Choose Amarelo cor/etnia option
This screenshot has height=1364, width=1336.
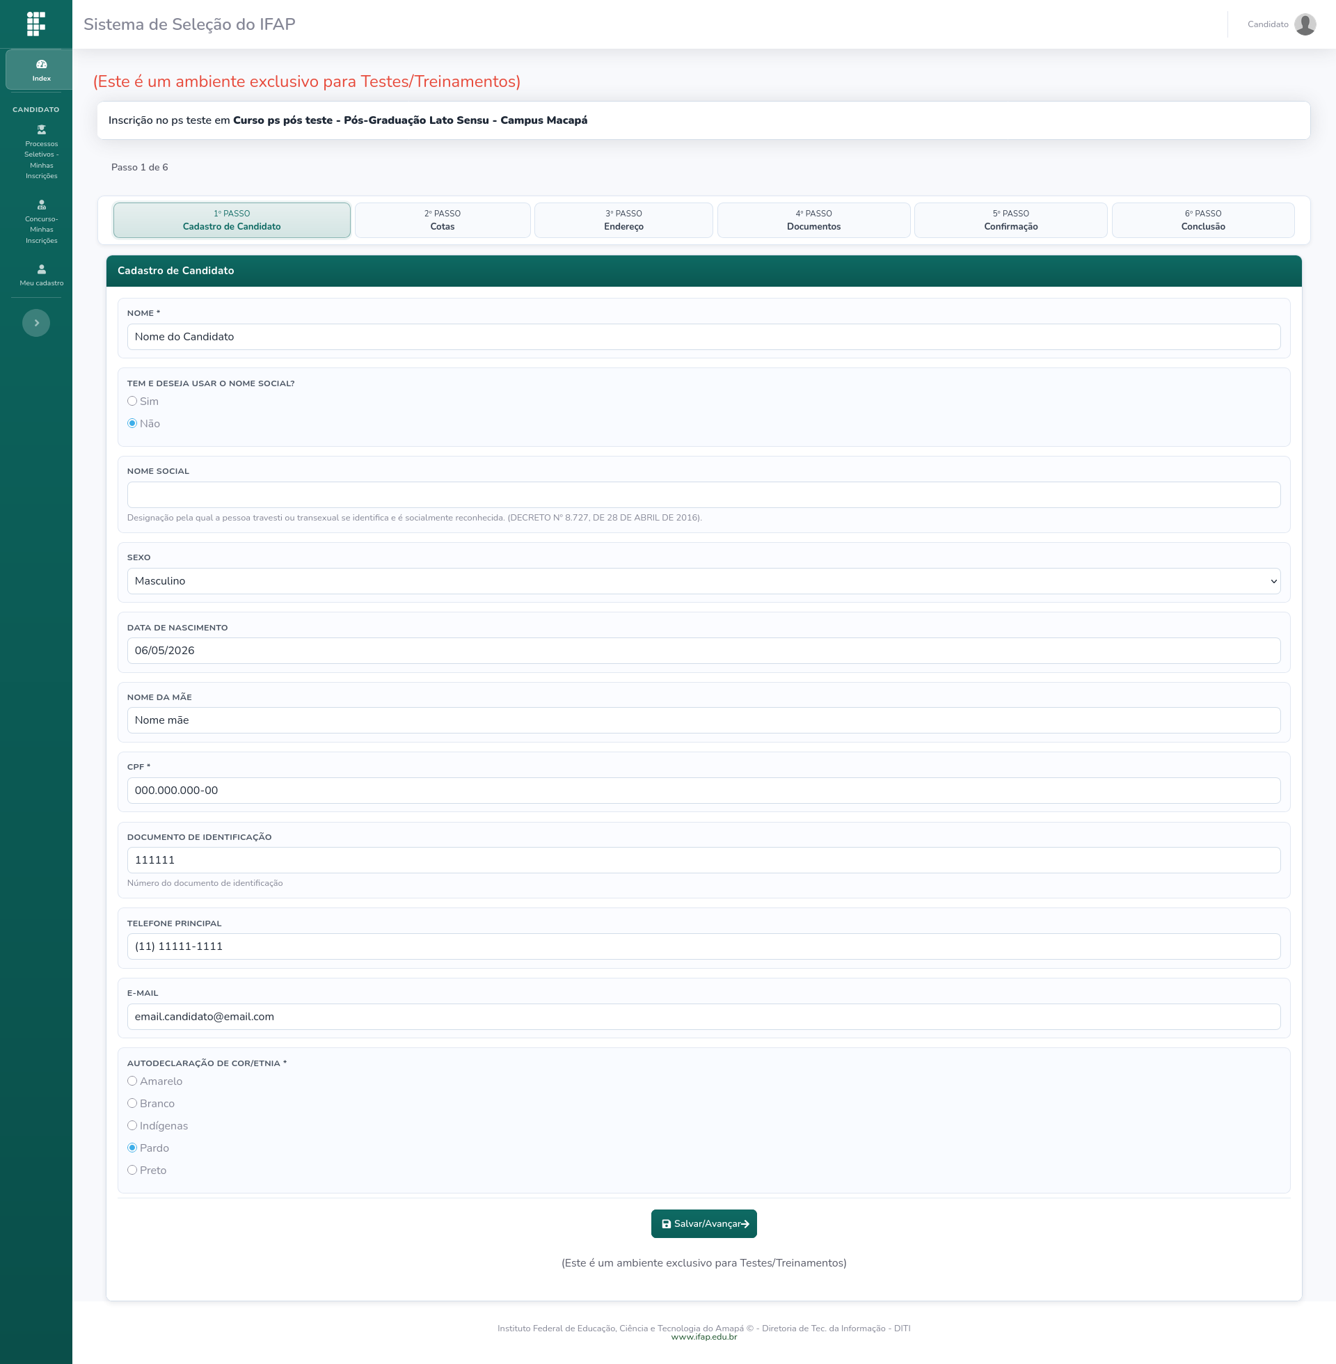pyautogui.click(x=132, y=1081)
